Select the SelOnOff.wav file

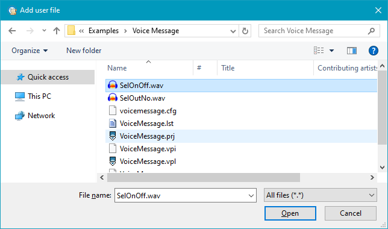coord(241,86)
